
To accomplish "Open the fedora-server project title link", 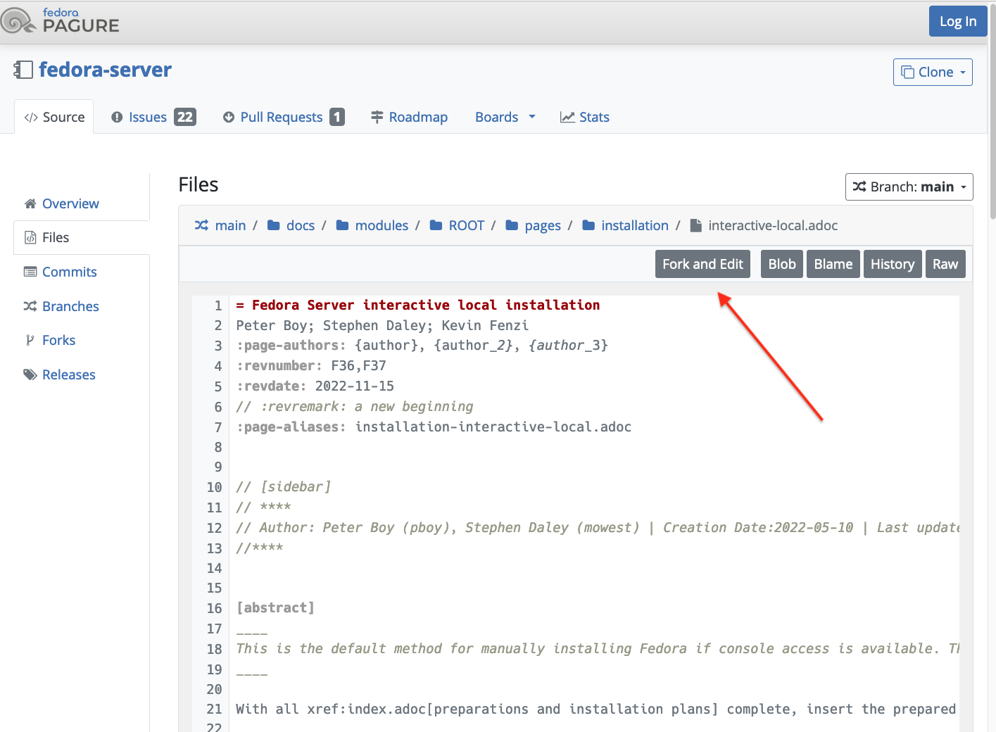I will tap(105, 70).
